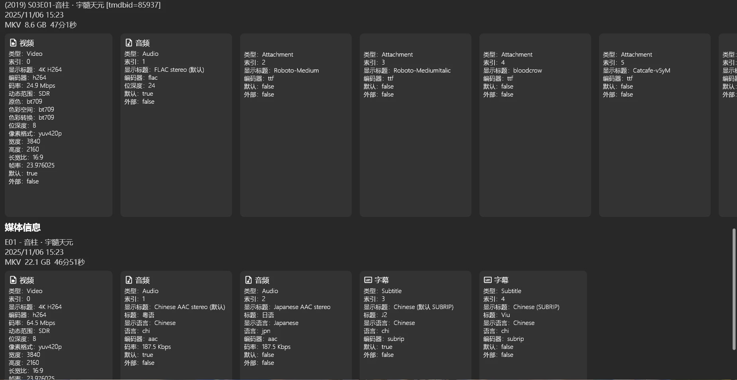
Task: Click the attachment display title bloodcrow
Action: coord(527,71)
